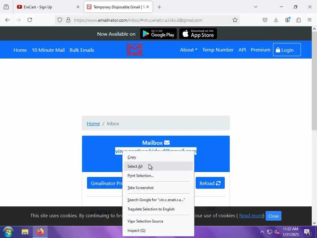Click the network tray icon
Image resolution: width=317 pixels, height=238 pixels.
[270, 232]
